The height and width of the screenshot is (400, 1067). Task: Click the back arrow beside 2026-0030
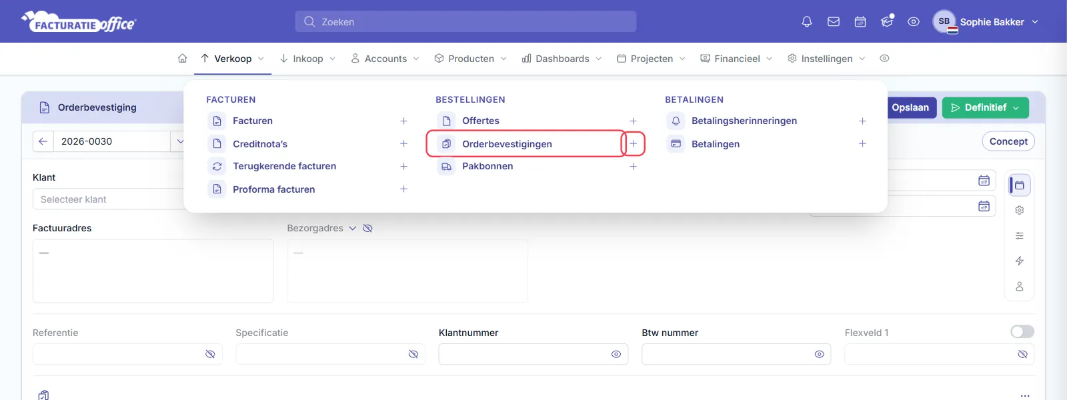[x=43, y=141]
